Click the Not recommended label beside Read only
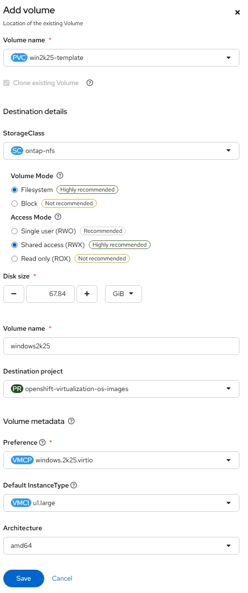This screenshot has height=593, width=248. [x=102, y=258]
